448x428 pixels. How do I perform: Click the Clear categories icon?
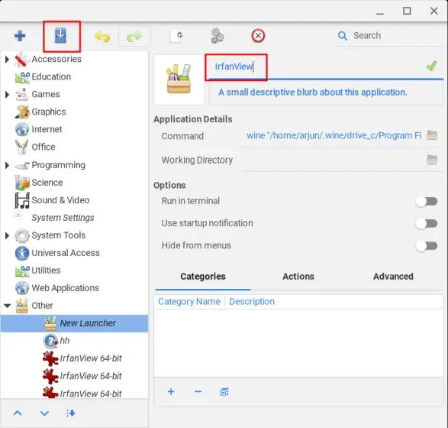[224, 392]
